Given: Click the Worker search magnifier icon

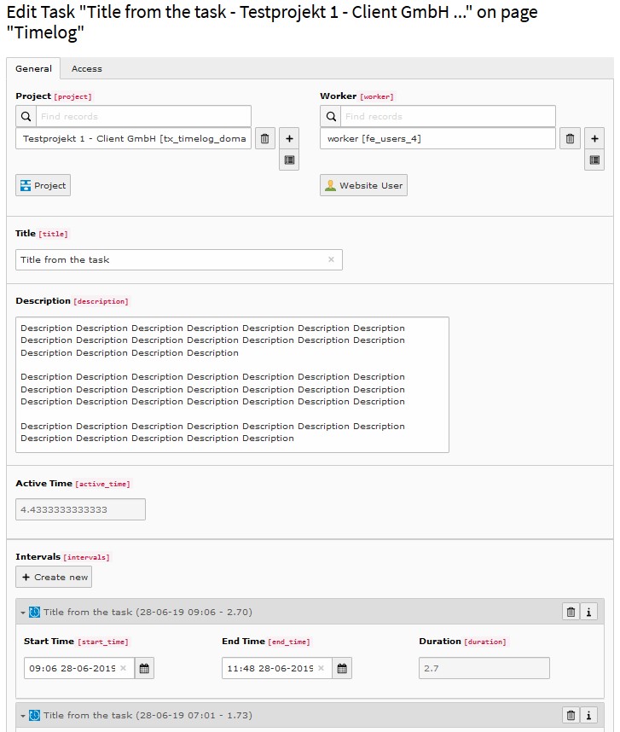Looking at the screenshot, I should tap(331, 116).
